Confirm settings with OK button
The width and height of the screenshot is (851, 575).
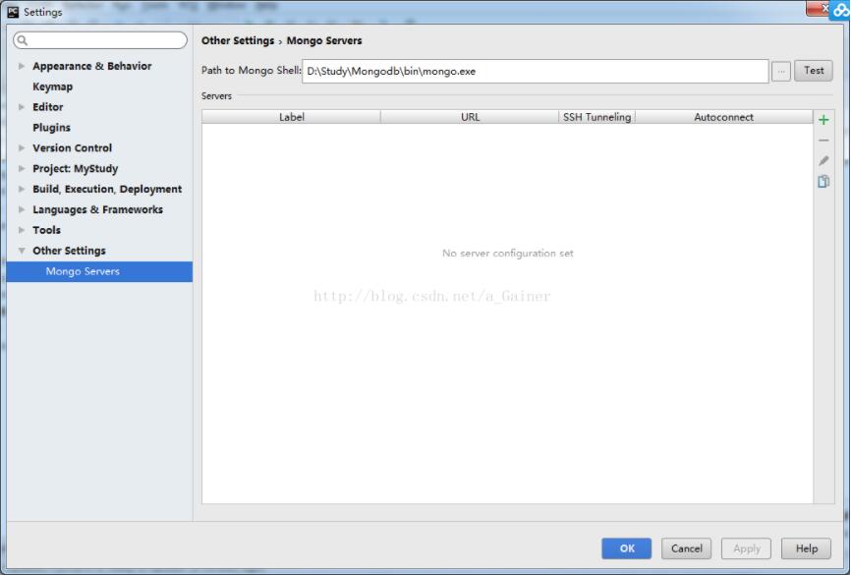[626, 548]
